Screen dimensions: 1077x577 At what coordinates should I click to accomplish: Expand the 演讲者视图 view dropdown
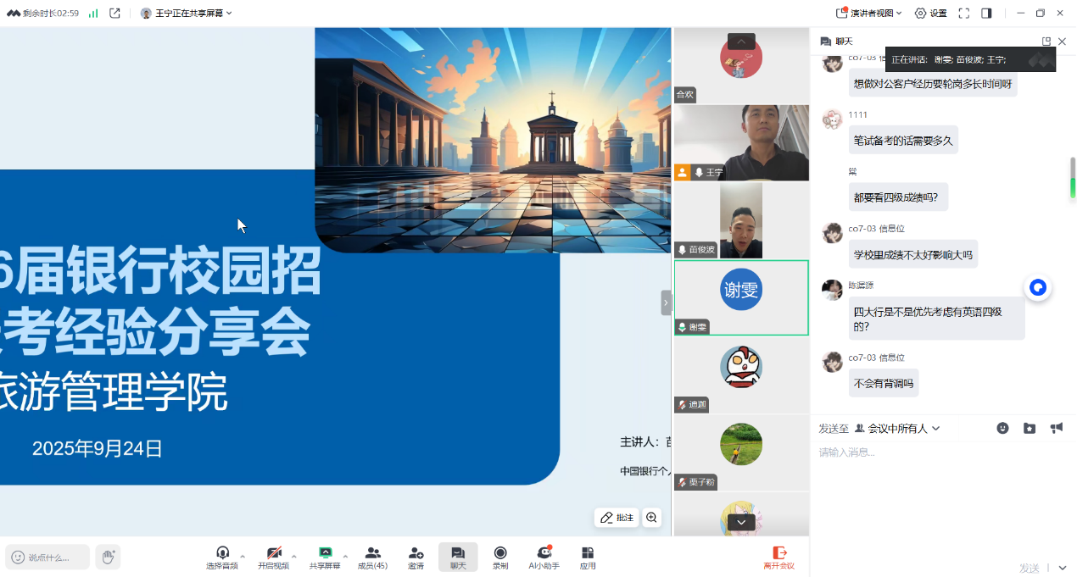pos(868,13)
